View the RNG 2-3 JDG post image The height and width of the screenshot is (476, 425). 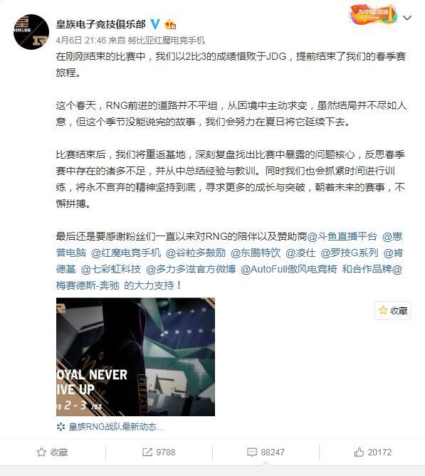point(135,356)
